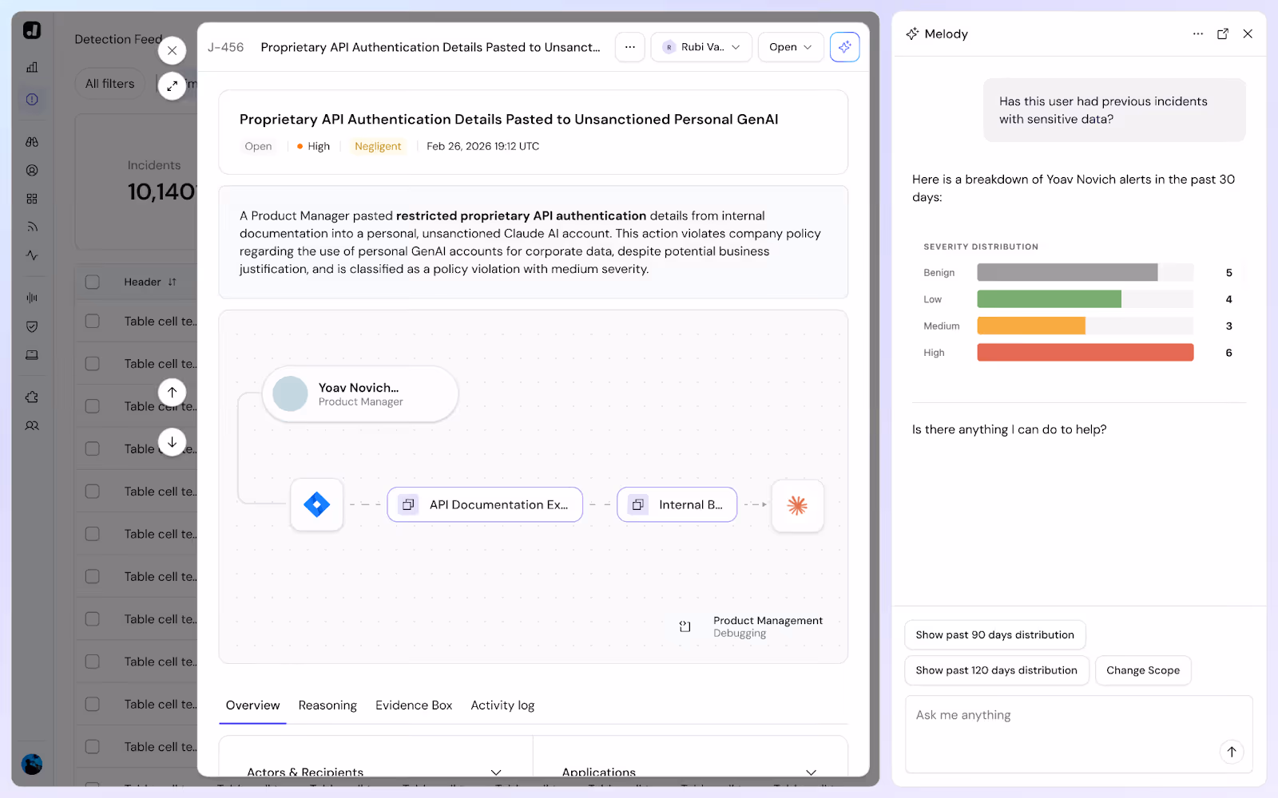1278x798 pixels.
Task: Click the sparkle AI assistant button in incident header
Action: click(x=844, y=47)
